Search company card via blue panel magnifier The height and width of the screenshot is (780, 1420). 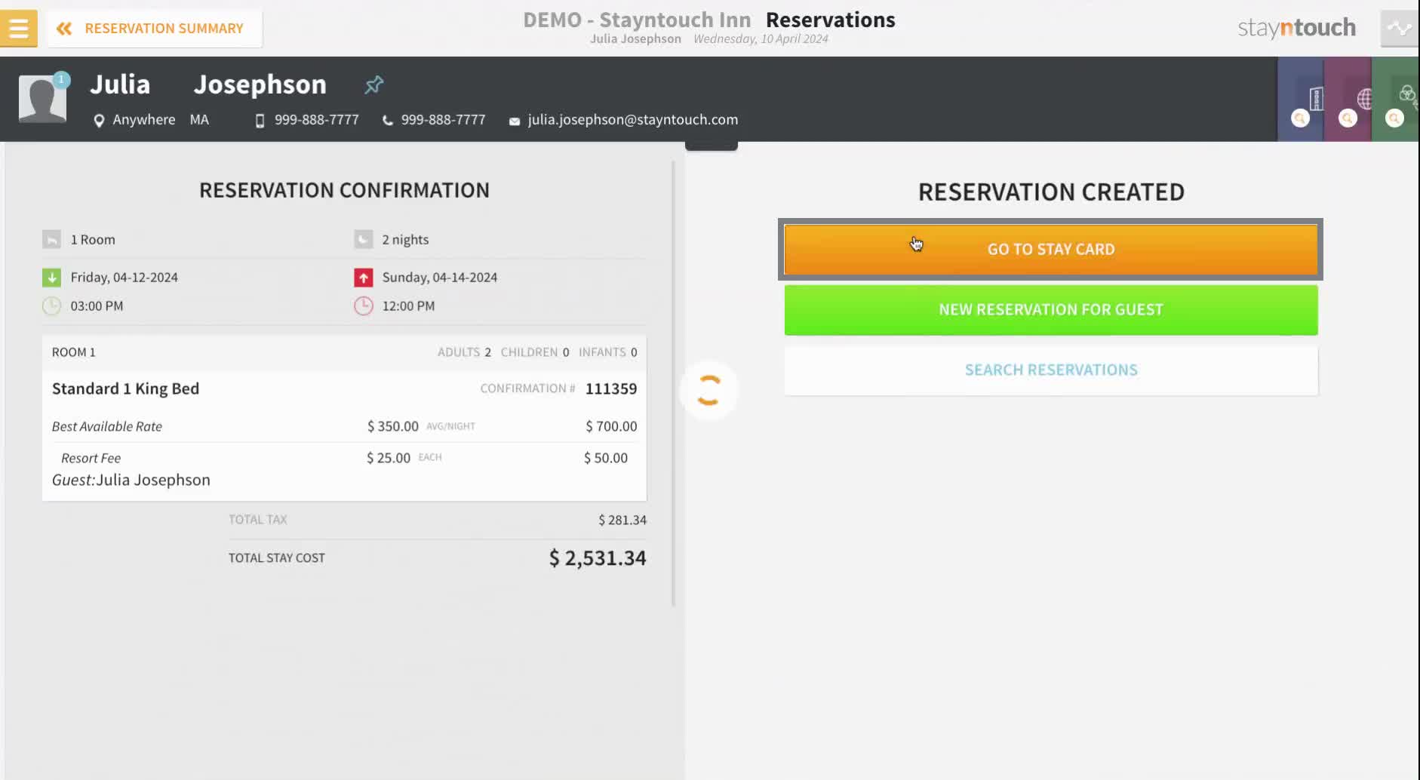(1300, 118)
